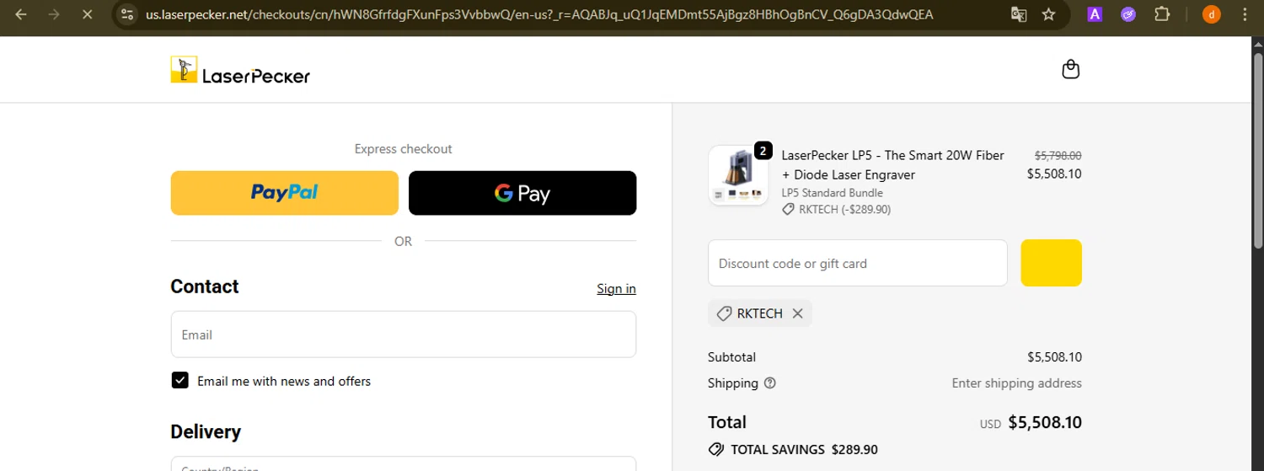Click the Subtotal amount $5,508.10
The width and height of the screenshot is (1264, 471).
coord(1054,357)
